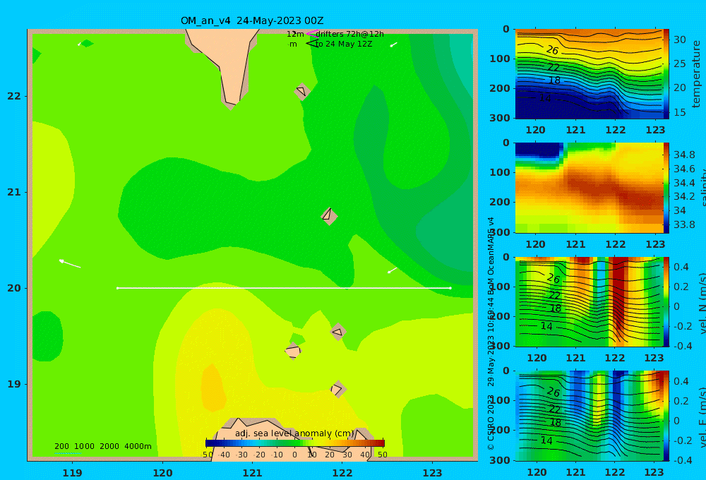Screen dimensions: 706x480
Task: Click the main map's latitude label 22
Action: coord(14,96)
